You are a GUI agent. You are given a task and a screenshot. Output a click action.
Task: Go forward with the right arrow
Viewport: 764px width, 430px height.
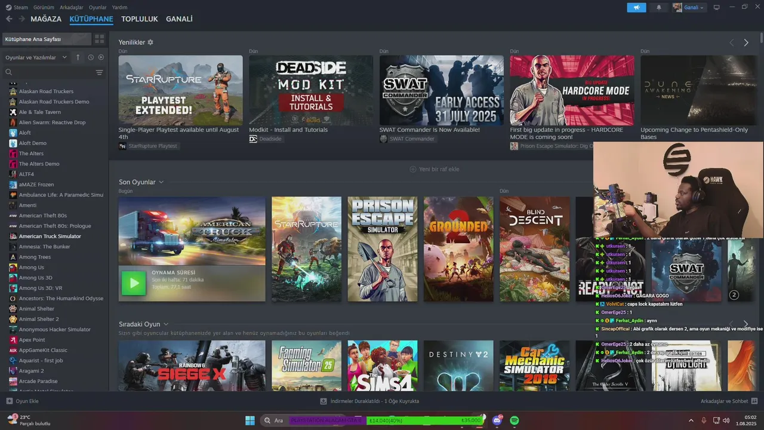(22, 19)
